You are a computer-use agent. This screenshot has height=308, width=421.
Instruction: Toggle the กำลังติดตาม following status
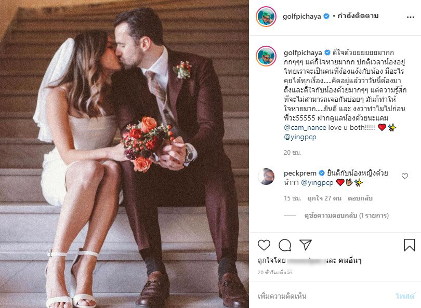358,16
